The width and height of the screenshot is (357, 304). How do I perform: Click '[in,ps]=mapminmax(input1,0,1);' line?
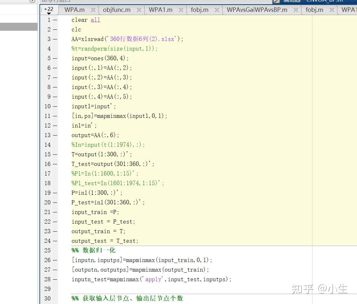coord(119,116)
